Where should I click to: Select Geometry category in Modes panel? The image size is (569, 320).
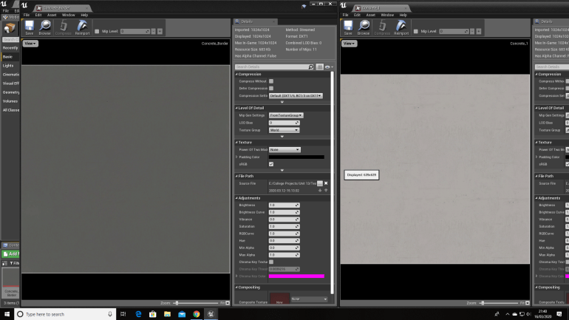click(x=11, y=92)
